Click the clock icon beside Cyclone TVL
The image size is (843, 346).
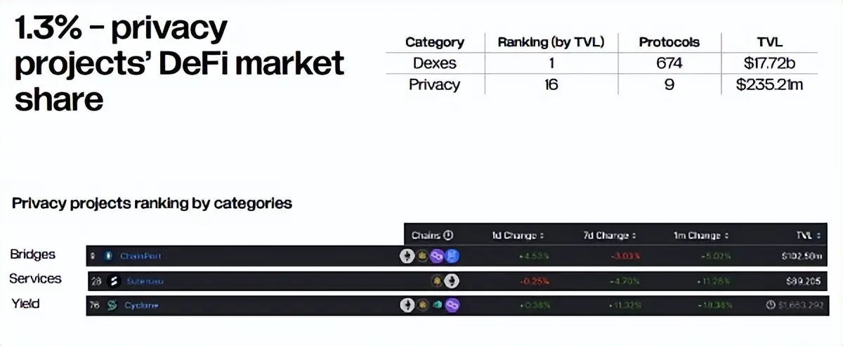pyautogui.click(x=771, y=306)
